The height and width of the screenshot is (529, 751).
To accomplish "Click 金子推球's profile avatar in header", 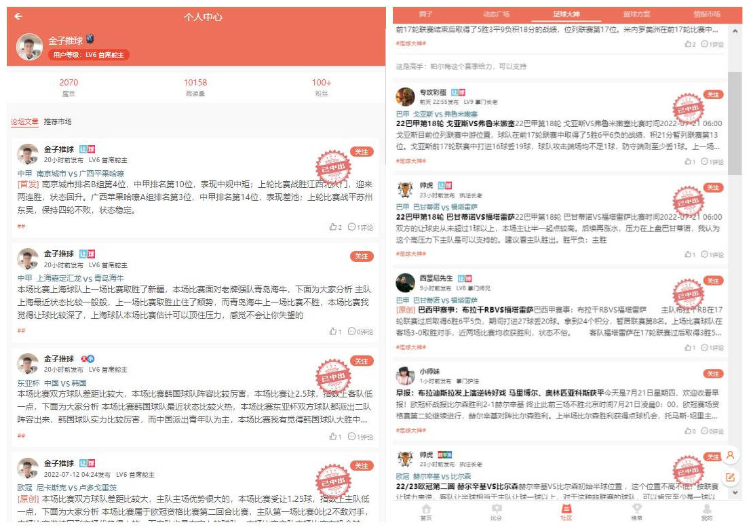I will pyautogui.click(x=29, y=46).
